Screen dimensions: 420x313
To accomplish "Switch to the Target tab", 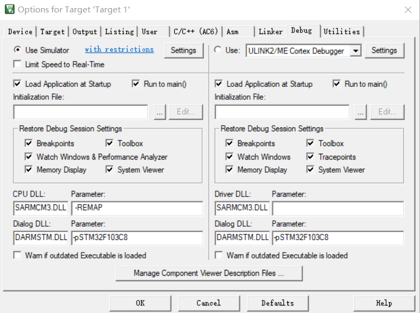I will (x=52, y=32).
